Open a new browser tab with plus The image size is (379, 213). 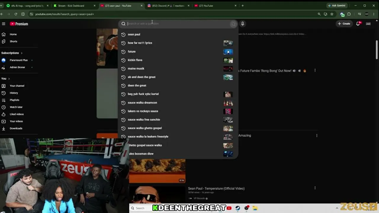point(243,6)
